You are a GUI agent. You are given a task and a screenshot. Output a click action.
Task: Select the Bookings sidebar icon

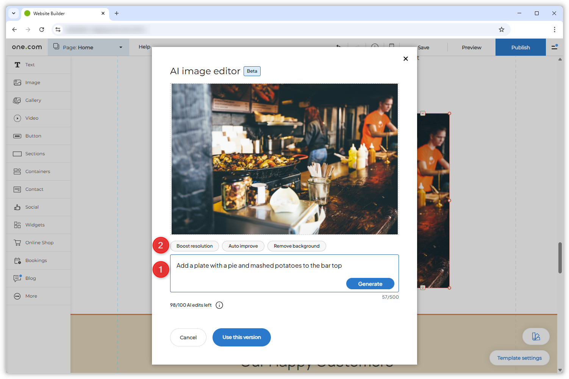(x=17, y=260)
